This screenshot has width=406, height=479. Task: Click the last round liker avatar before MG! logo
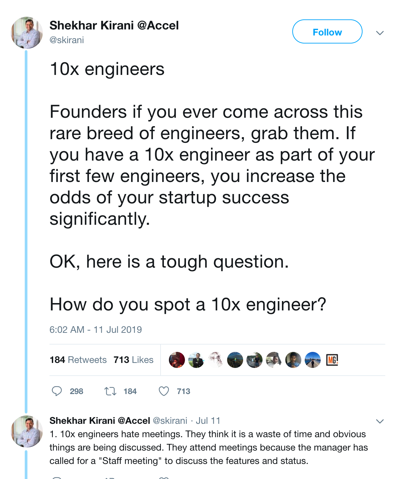click(313, 360)
